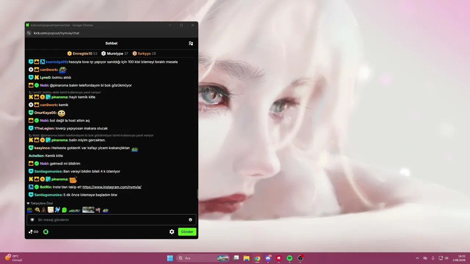Insert the wide photo emote

click(x=88, y=210)
